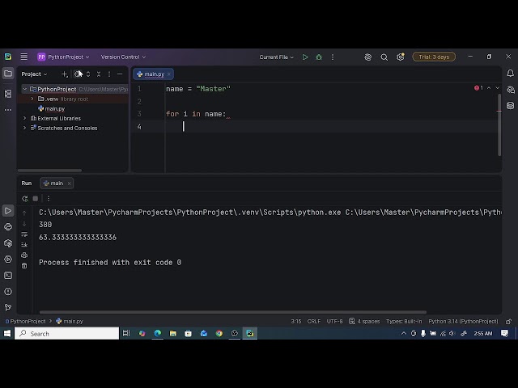
Task: Click PythonProject breadcrumb in status bar
Action: pos(25,321)
